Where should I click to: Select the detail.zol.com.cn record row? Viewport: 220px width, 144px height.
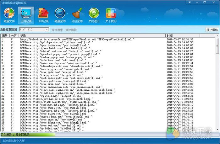pyautogui.click(x=108, y=51)
